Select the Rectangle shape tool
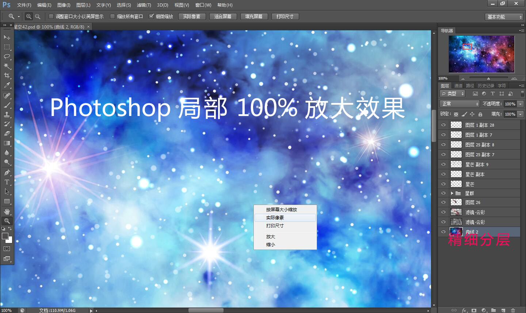Screen dimensions: 526x313 [x=7, y=201]
